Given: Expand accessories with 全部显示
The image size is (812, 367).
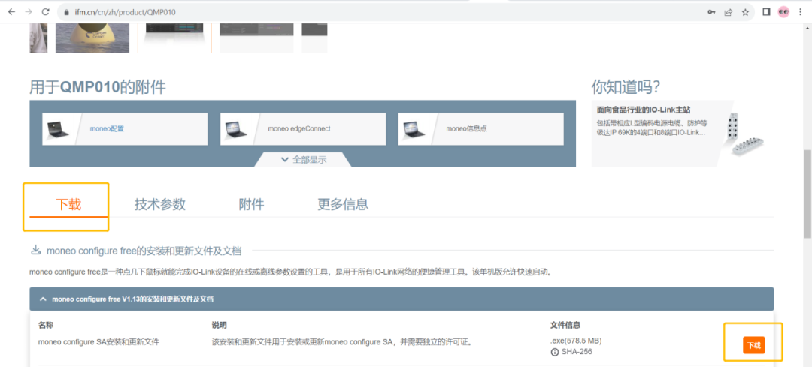Looking at the screenshot, I should coord(303,159).
